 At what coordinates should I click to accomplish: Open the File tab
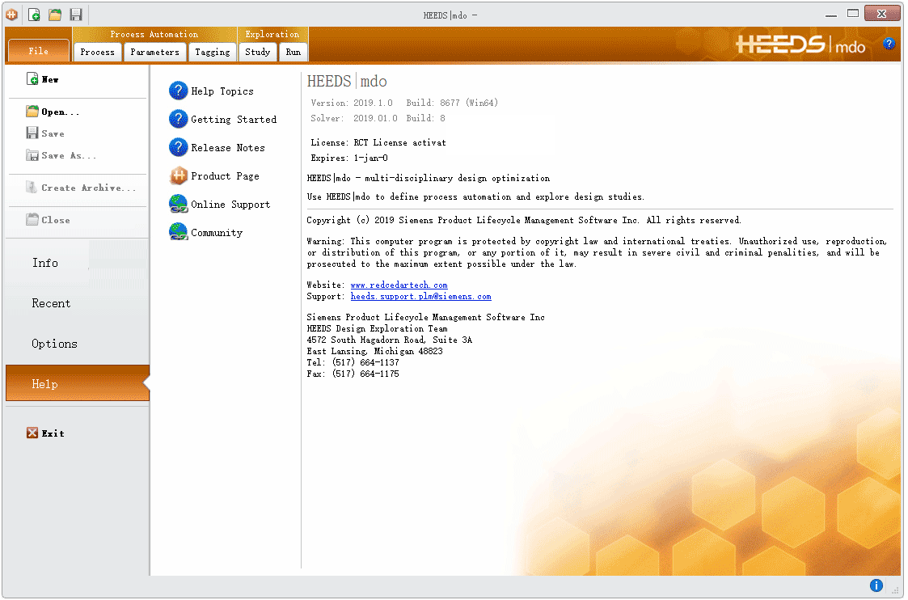(x=38, y=51)
